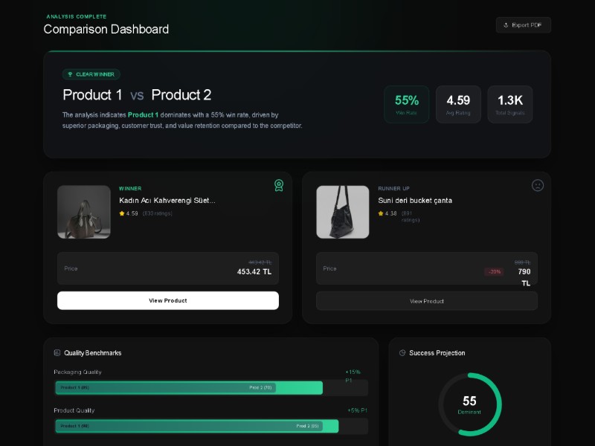The width and height of the screenshot is (595, 446).
Task: Click the Quality Benchmarks section icon
Action: [57, 353]
